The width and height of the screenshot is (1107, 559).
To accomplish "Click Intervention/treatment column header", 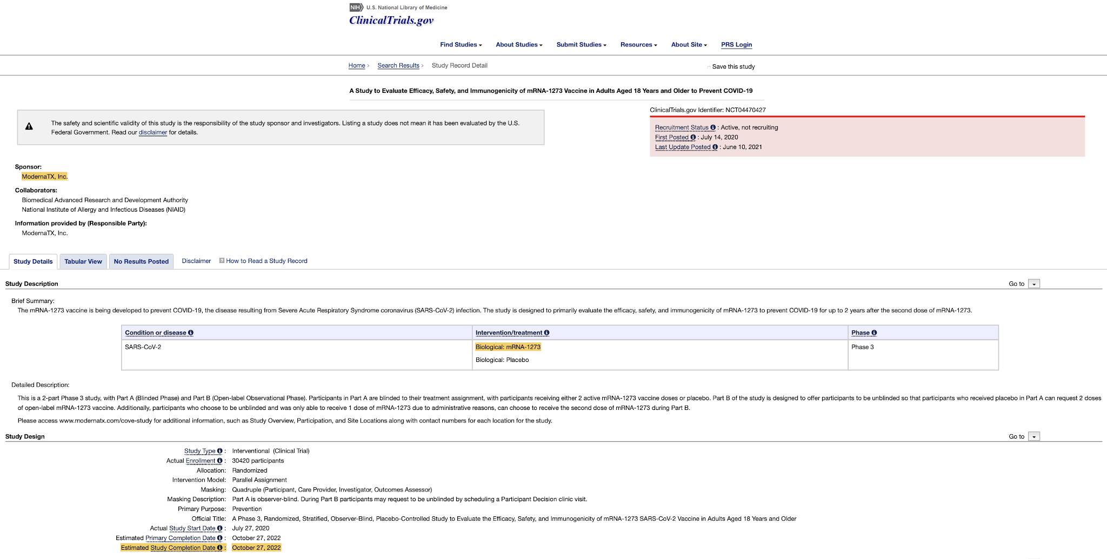I will (x=509, y=333).
